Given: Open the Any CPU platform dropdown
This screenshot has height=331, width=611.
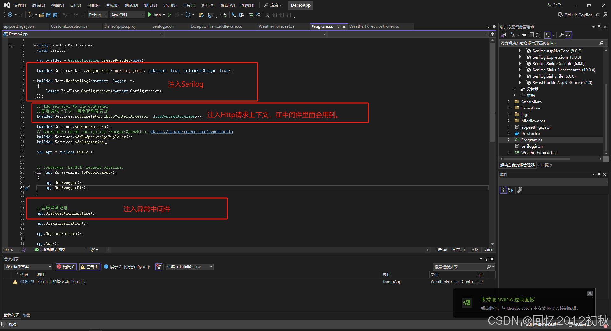Looking at the screenshot, I should tap(127, 15).
